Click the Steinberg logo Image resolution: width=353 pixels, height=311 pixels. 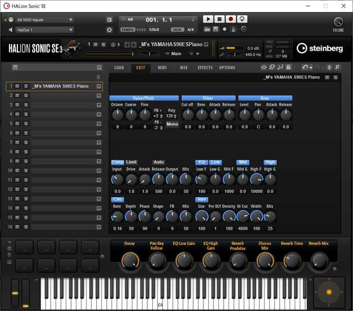(319, 49)
